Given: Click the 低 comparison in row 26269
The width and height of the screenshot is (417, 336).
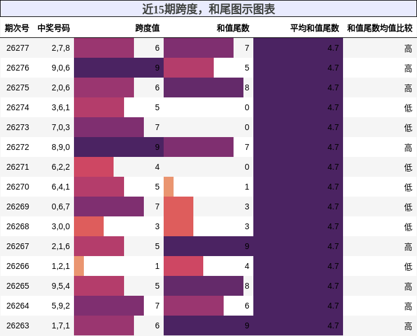Looking at the screenshot, I should [408, 206].
